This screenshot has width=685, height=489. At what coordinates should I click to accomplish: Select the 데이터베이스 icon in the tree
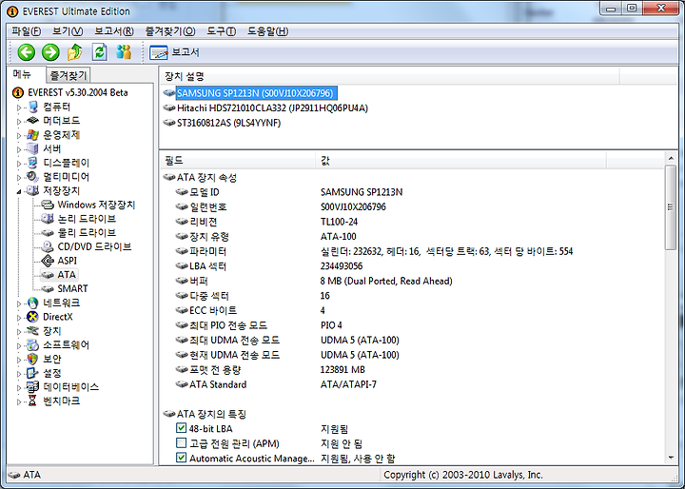(32, 387)
